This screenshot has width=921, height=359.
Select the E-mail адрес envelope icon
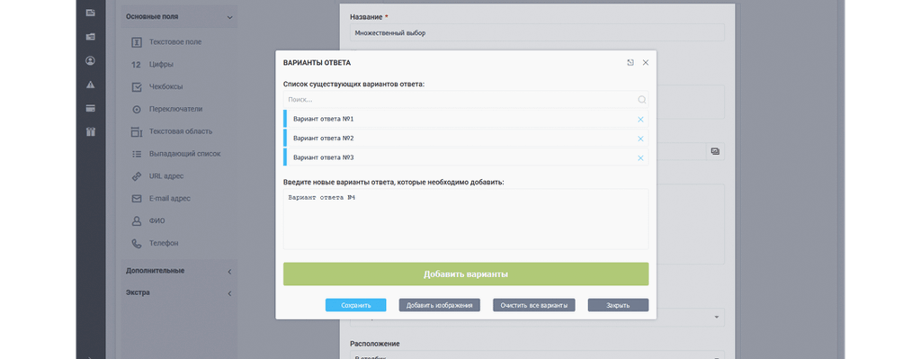[x=137, y=199]
